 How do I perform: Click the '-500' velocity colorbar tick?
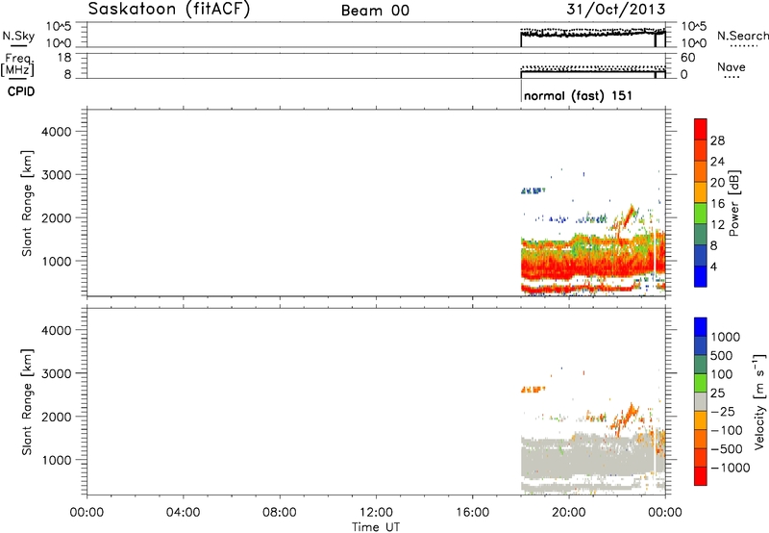pyautogui.click(x=727, y=449)
